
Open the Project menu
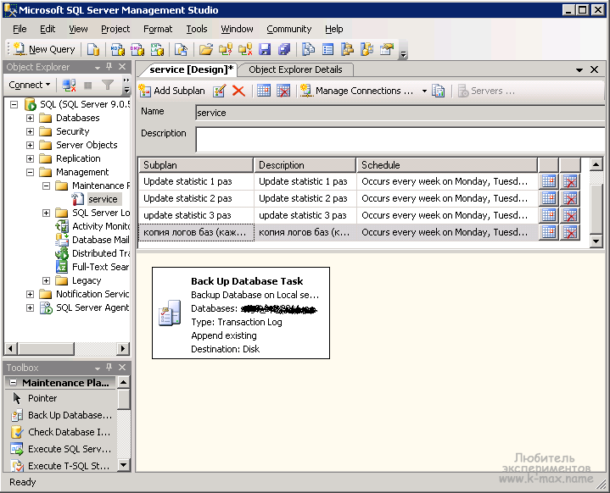(115, 29)
